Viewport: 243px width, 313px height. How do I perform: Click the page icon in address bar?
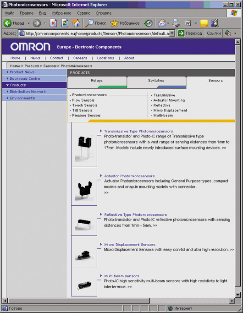click(22, 33)
